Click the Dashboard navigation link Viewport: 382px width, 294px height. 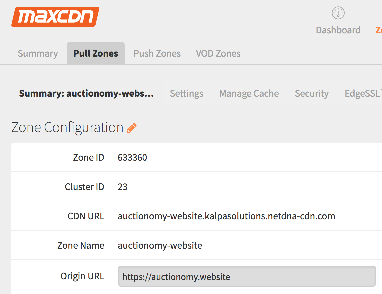point(338,30)
